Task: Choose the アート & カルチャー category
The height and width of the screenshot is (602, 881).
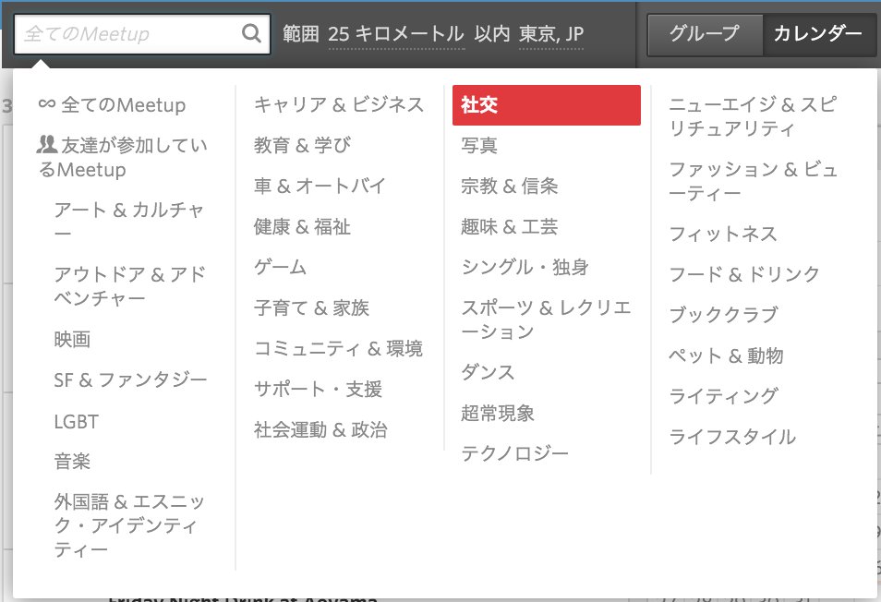Action: 128,222
